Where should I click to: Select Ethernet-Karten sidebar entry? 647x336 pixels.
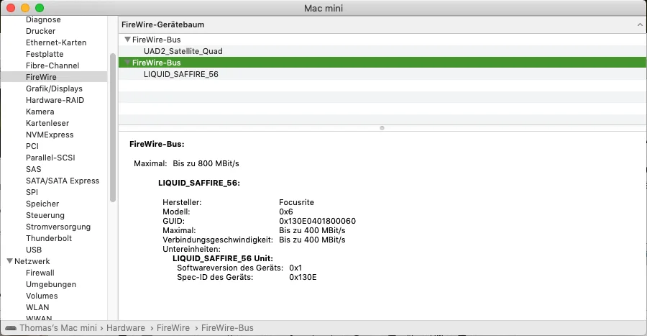point(56,42)
